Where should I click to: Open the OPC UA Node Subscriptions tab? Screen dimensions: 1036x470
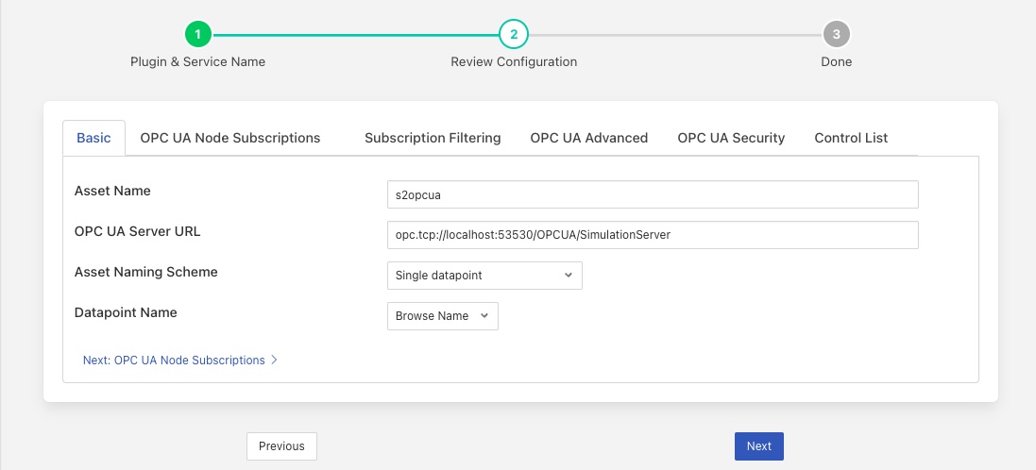[230, 138]
